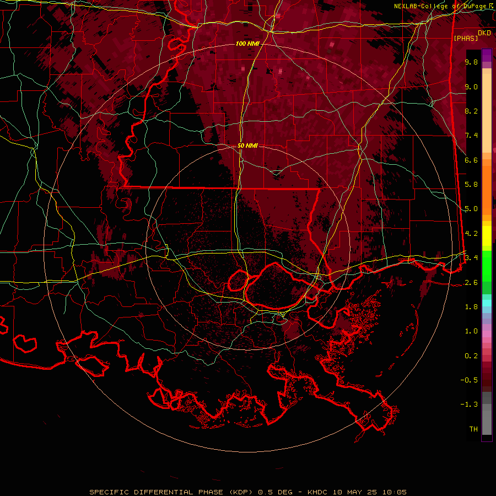Pick the bright green band of the color bar
The image size is (496, 496).
(x=487, y=266)
